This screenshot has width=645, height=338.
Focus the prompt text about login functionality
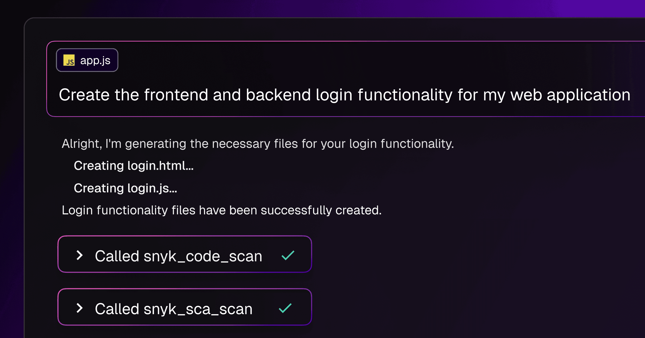(345, 95)
